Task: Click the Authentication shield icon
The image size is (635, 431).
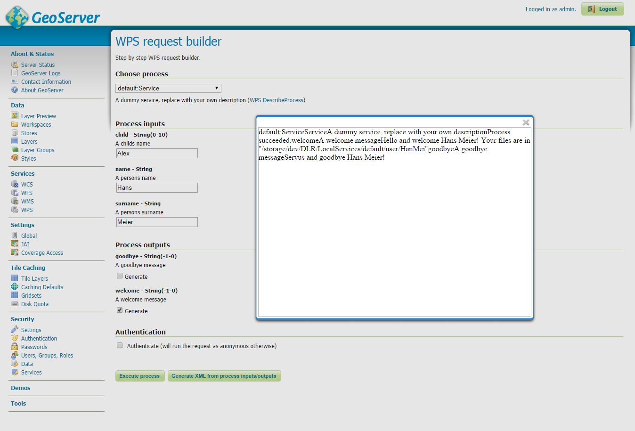Action: pos(15,338)
